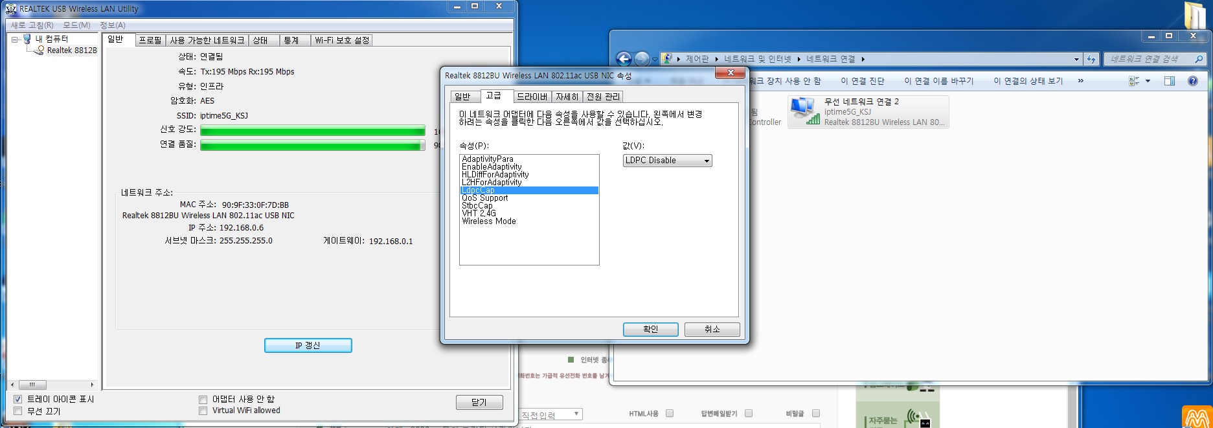This screenshot has height=428, width=1213.
Task: Click the refresh icon beside address bar
Action: [1091, 59]
